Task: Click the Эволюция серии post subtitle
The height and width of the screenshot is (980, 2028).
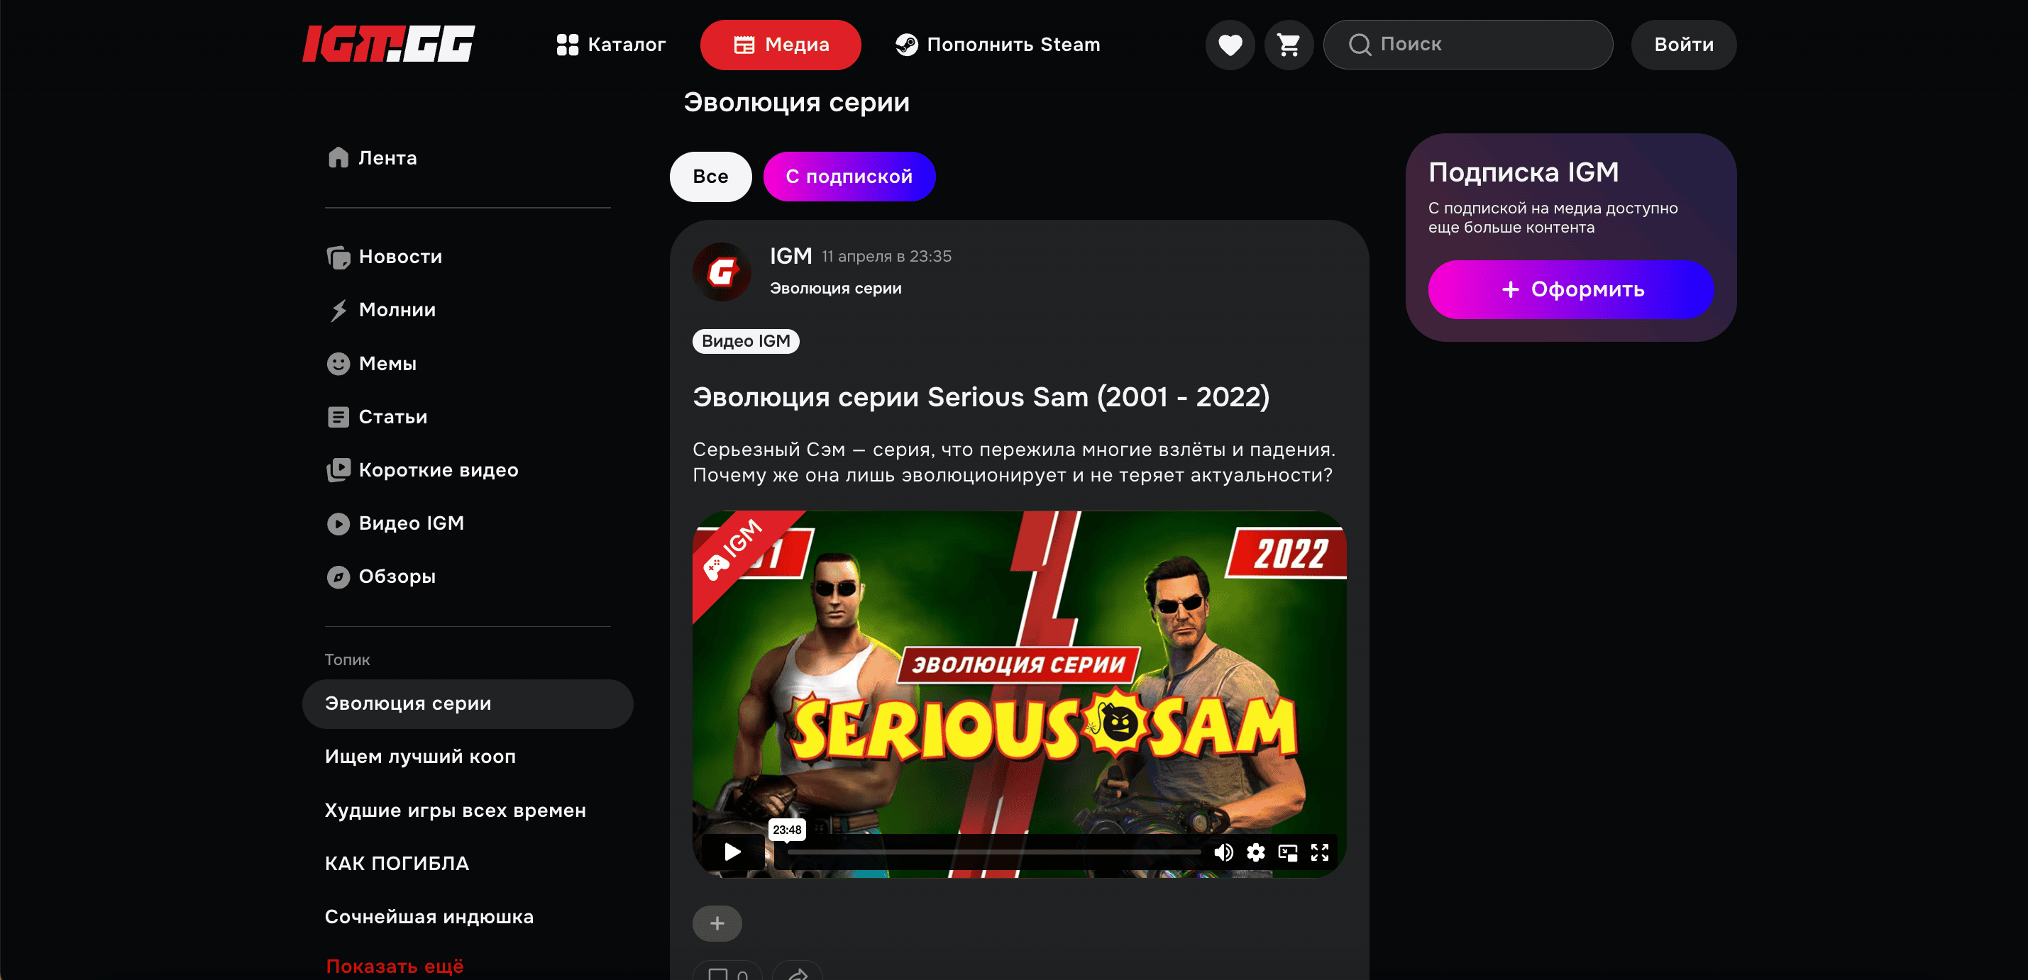Action: coord(835,289)
